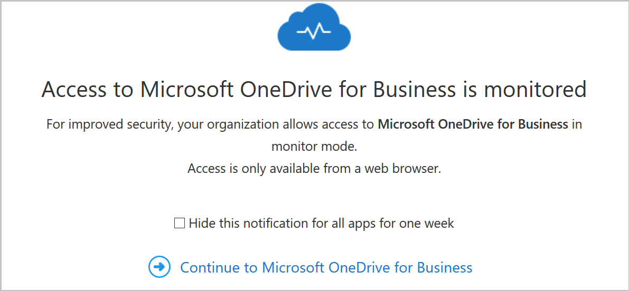
Task: Click the word "Microsoft" in the blue link
Action: (x=293, y=267)
